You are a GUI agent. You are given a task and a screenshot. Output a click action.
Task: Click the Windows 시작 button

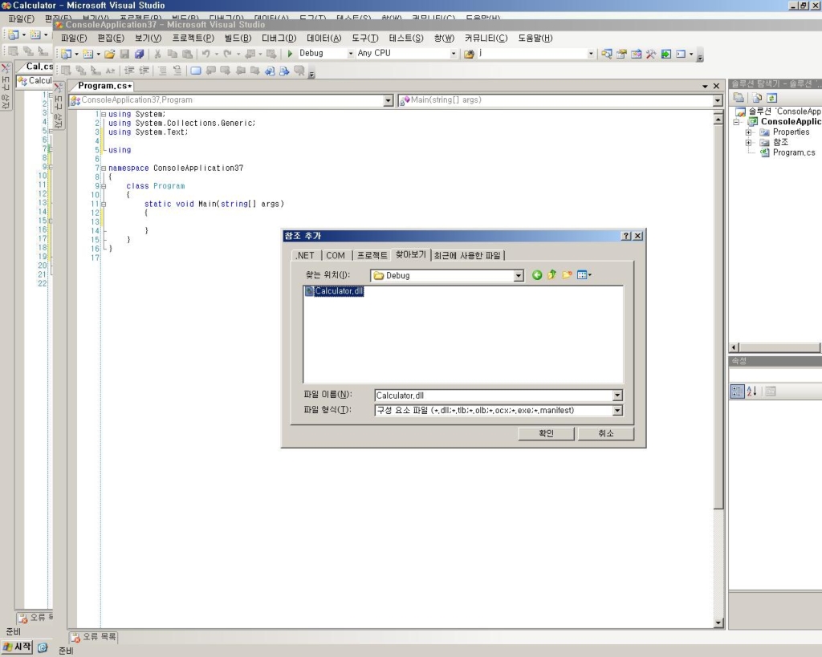[x=17, y=647]
